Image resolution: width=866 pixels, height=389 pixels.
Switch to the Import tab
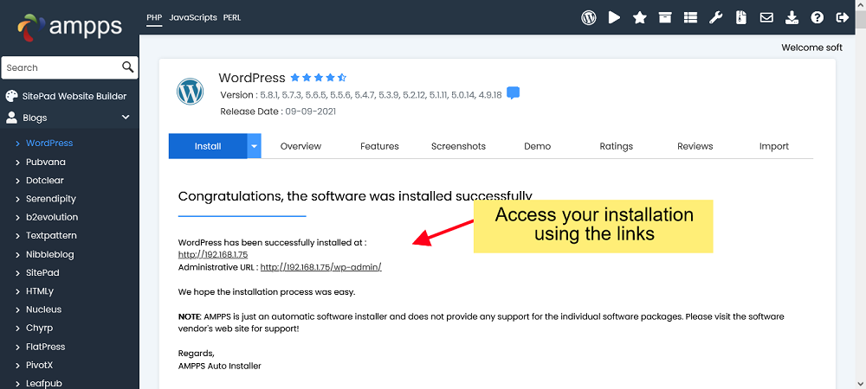tap(773, 146)
